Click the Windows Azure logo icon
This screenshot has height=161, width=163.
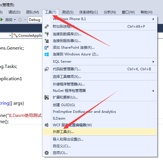(47, 54)
